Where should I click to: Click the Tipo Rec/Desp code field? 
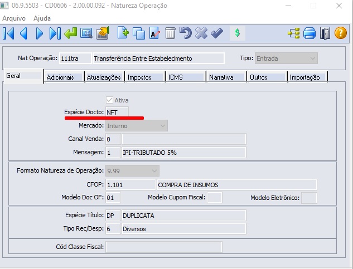[x=113, y=229]
